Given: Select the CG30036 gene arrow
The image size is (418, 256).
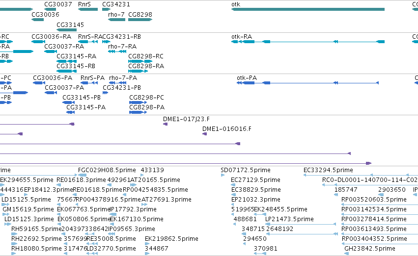Looking at the screenshot, I should pos(38,20).
